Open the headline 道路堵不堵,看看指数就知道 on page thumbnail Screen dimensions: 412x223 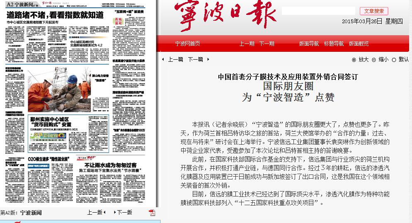pos(55,15)
